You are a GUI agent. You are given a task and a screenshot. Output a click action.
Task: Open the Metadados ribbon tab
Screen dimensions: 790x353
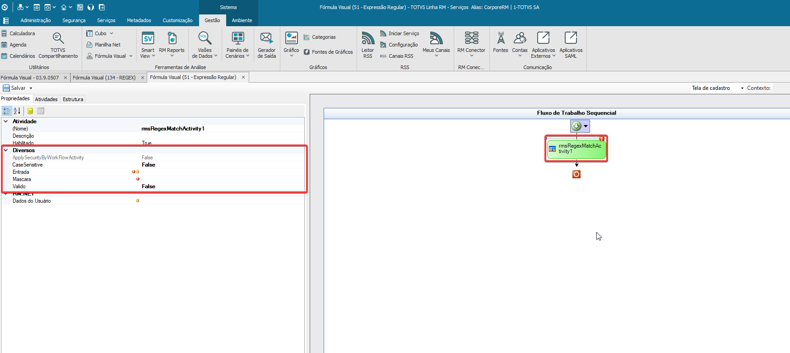coord(139,20)
